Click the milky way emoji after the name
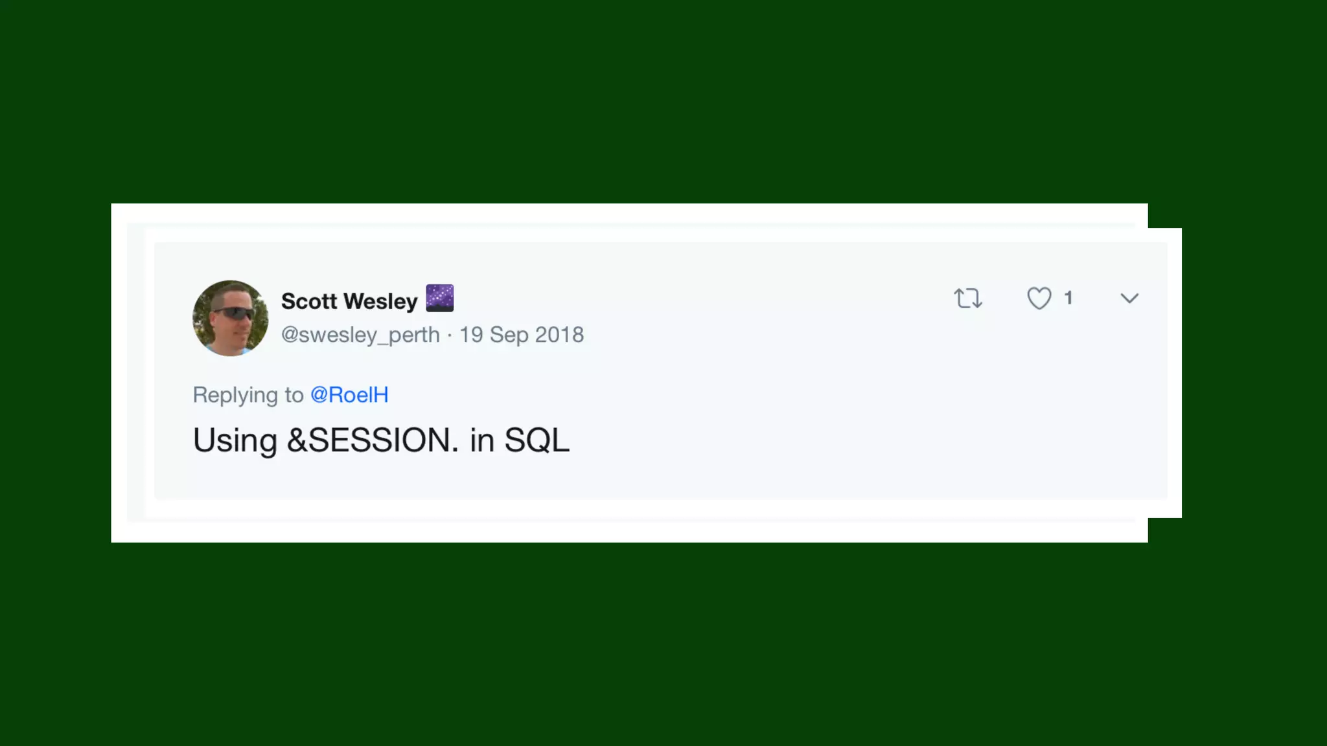 tap(439, 298)
